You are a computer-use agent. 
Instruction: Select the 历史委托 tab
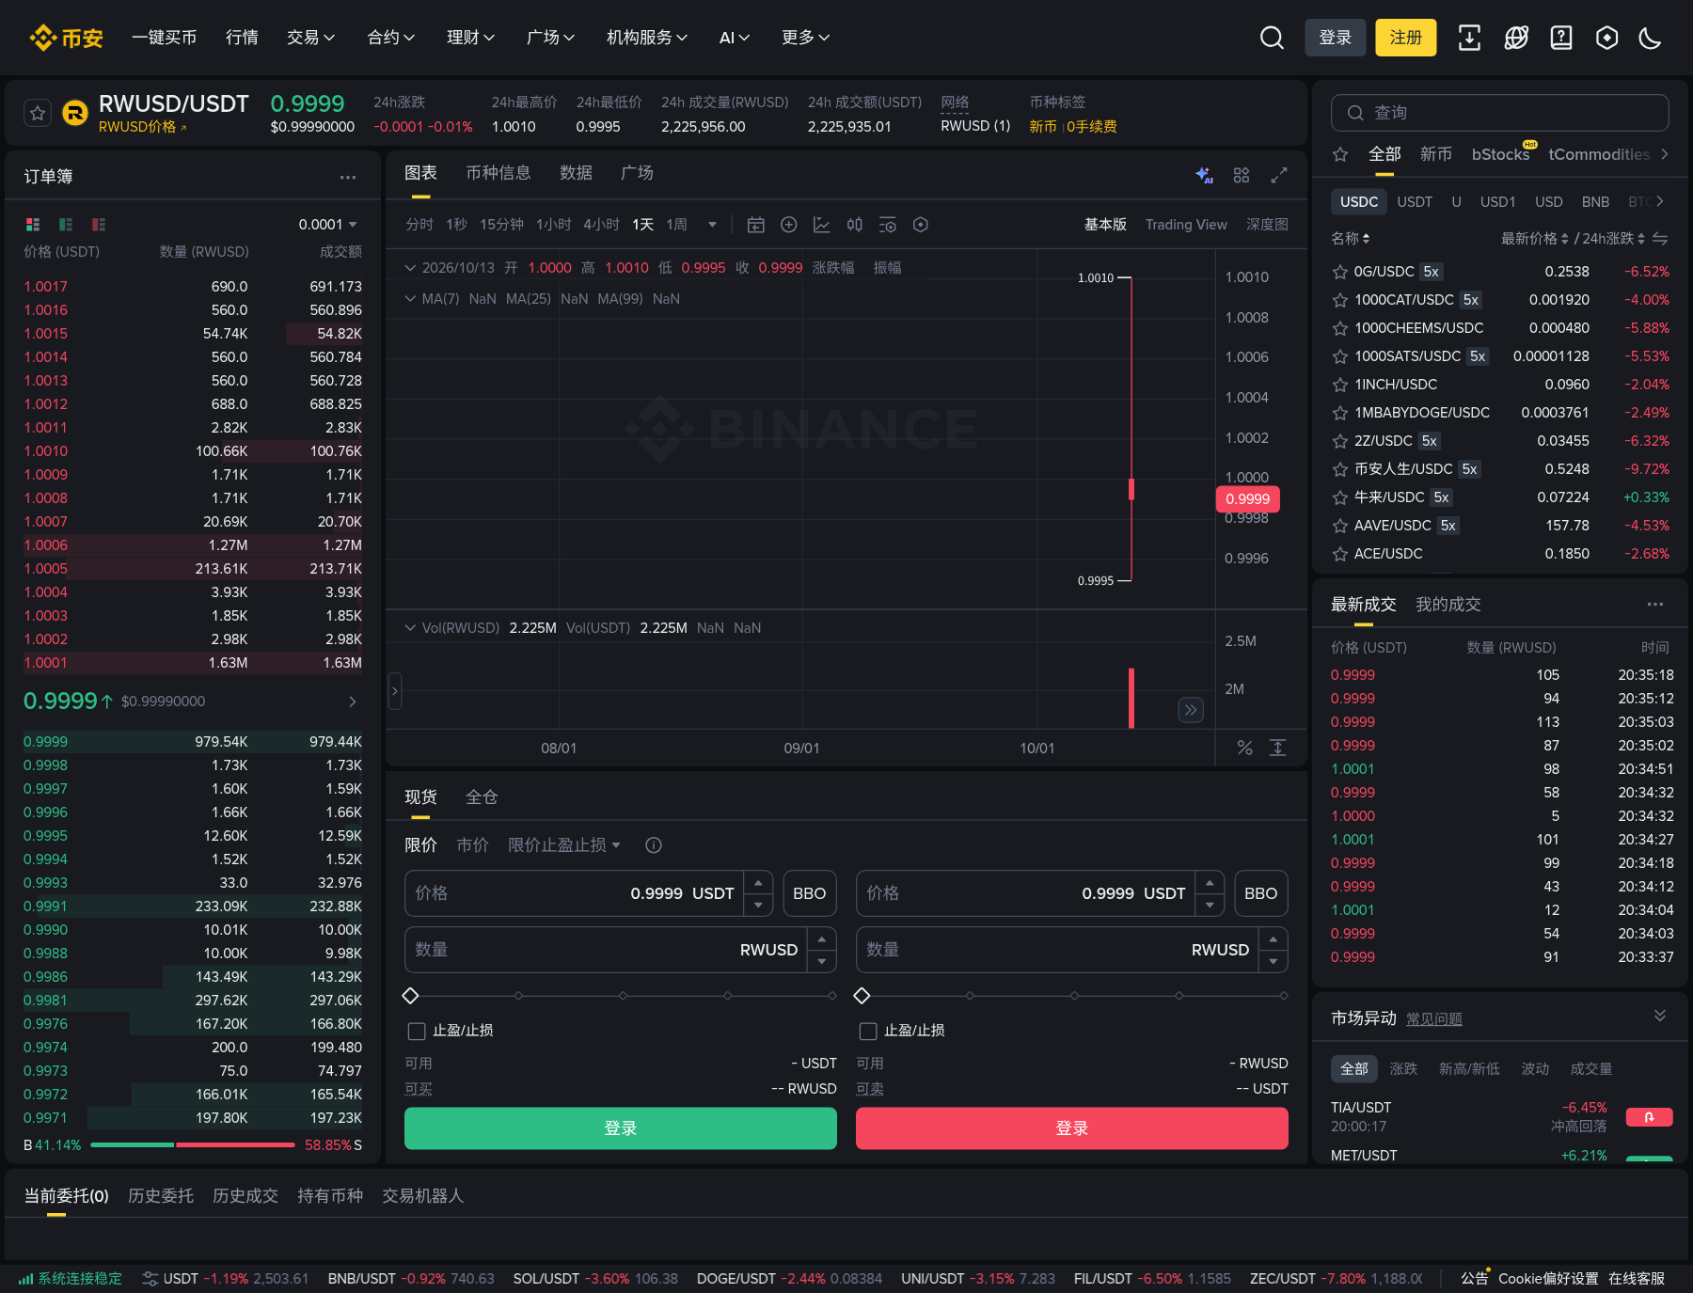click(x=161, y=1196)
